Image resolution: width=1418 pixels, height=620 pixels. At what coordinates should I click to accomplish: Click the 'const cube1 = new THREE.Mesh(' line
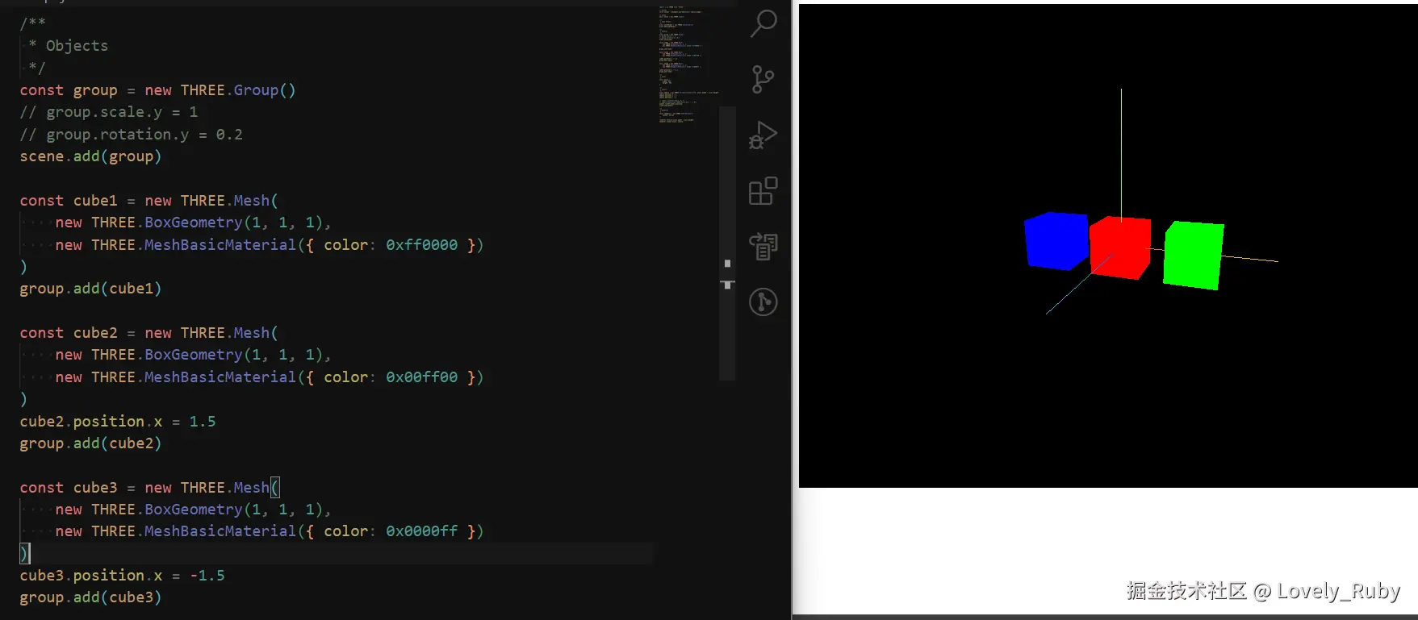[x=149, y=201]
